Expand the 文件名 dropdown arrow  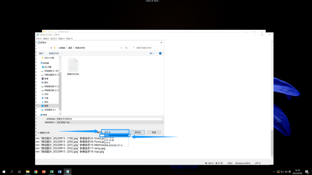[162, 119]
